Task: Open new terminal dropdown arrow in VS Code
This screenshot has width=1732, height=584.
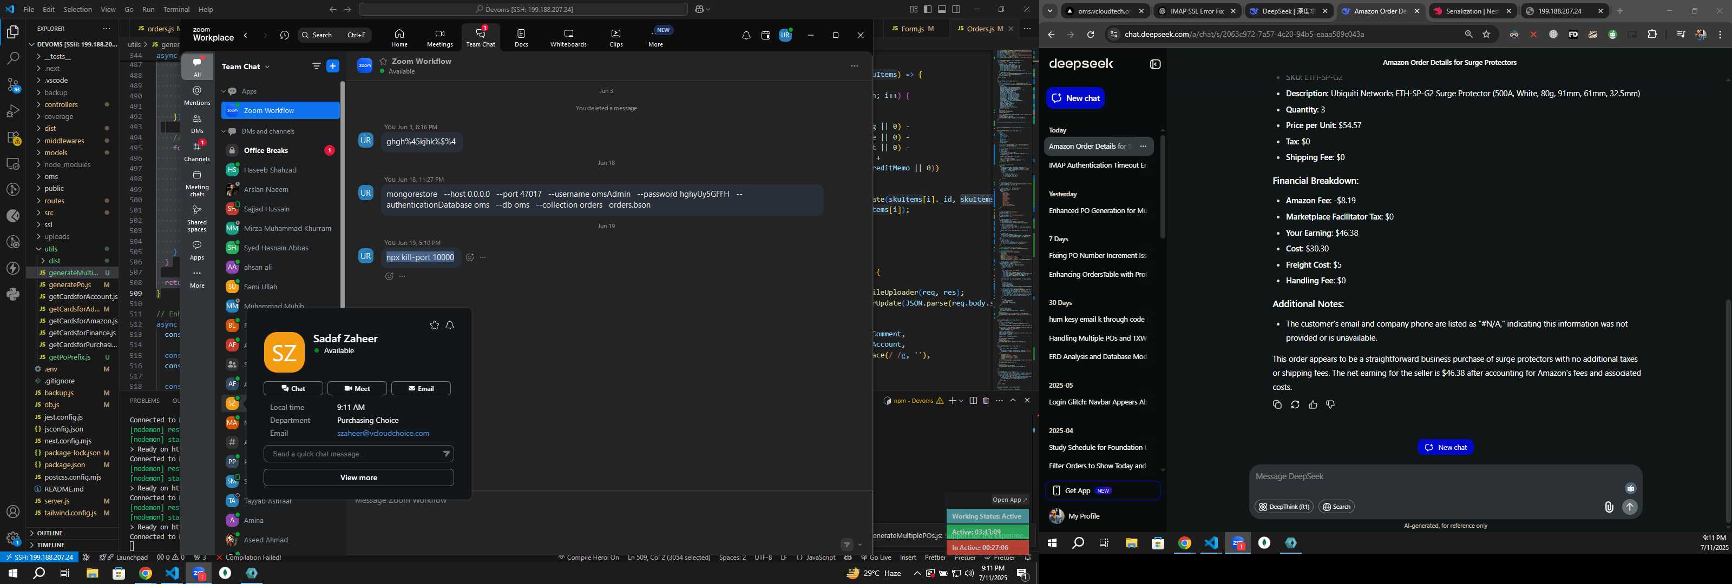Action: click(x=961, y=401)
